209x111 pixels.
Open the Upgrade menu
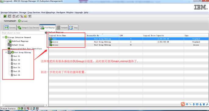click(79, 13)
